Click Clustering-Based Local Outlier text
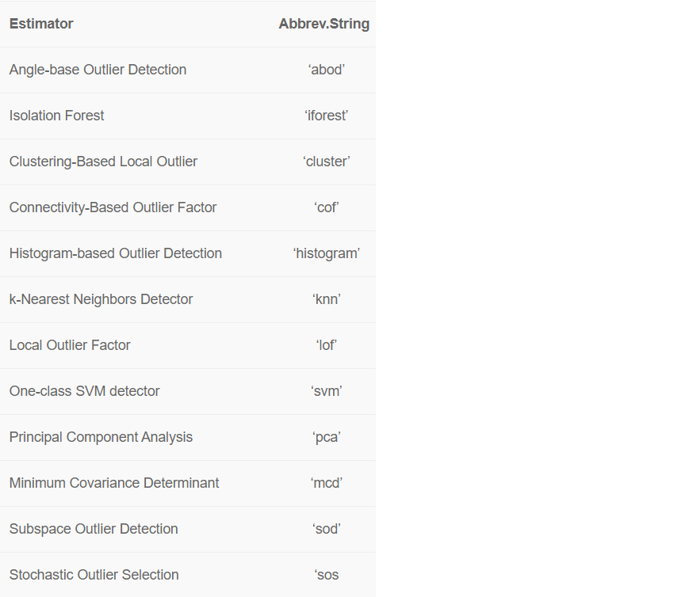This screenshot has height=597, width=693. (x=103, y=162)
